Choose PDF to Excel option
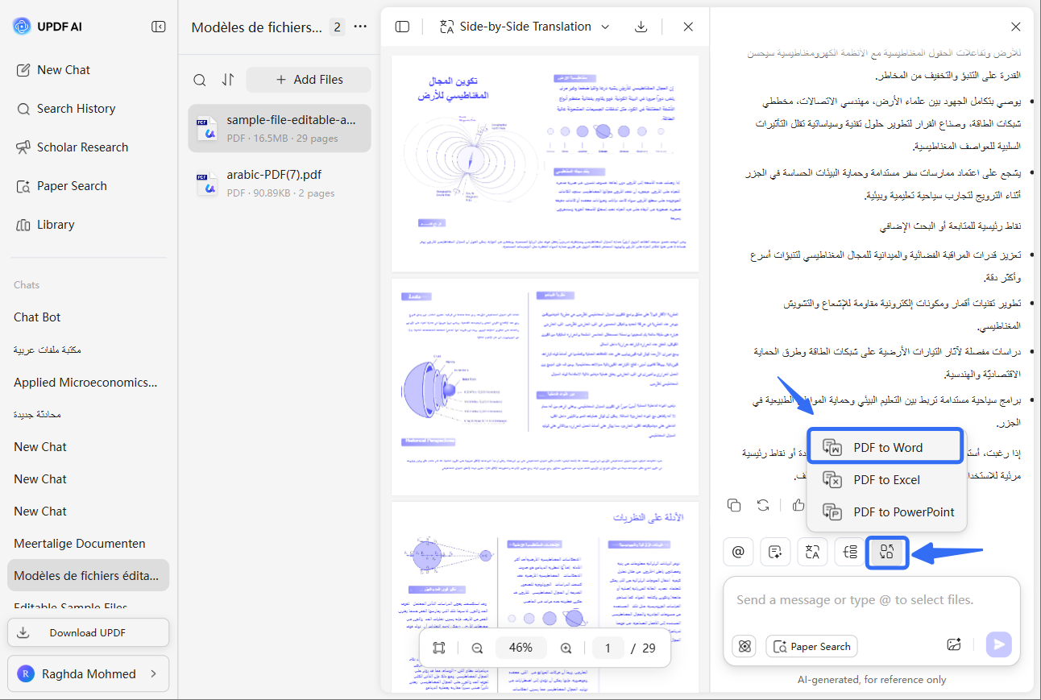 (885, 479)
